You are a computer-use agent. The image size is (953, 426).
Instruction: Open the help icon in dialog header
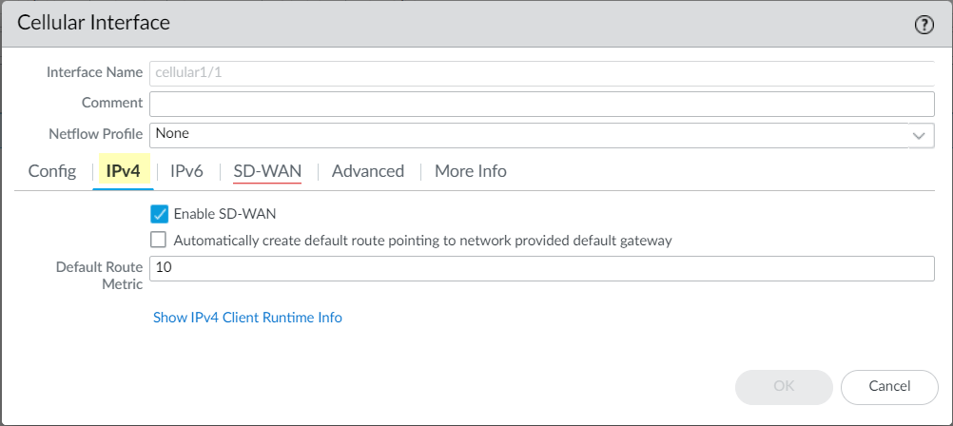[x=924, y=26]
